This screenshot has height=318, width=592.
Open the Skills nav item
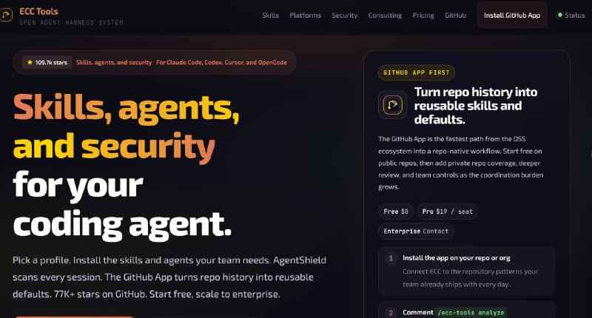[270, 16]
